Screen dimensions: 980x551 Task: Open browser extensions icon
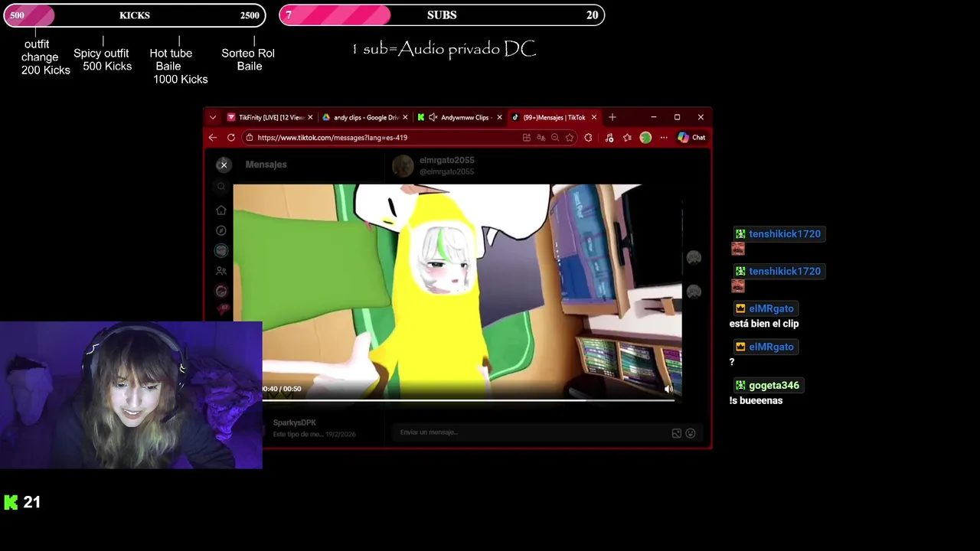click(588, 138)
